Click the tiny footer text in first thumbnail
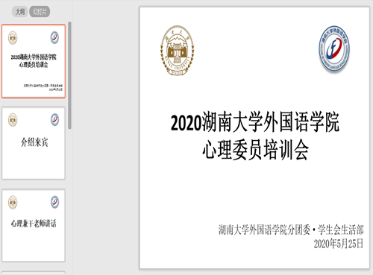Image resolution: width=373 pixels, height=275 pixels. tap(43, 87)
